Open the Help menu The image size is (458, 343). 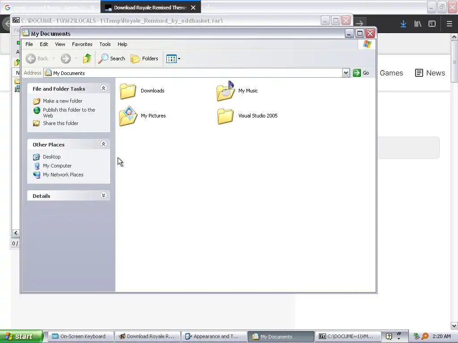click(122, 44)
